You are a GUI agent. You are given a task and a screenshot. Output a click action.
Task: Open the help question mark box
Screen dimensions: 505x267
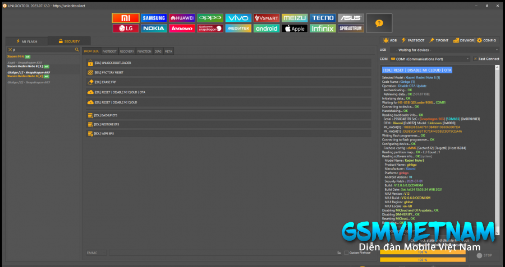point(379,23)
